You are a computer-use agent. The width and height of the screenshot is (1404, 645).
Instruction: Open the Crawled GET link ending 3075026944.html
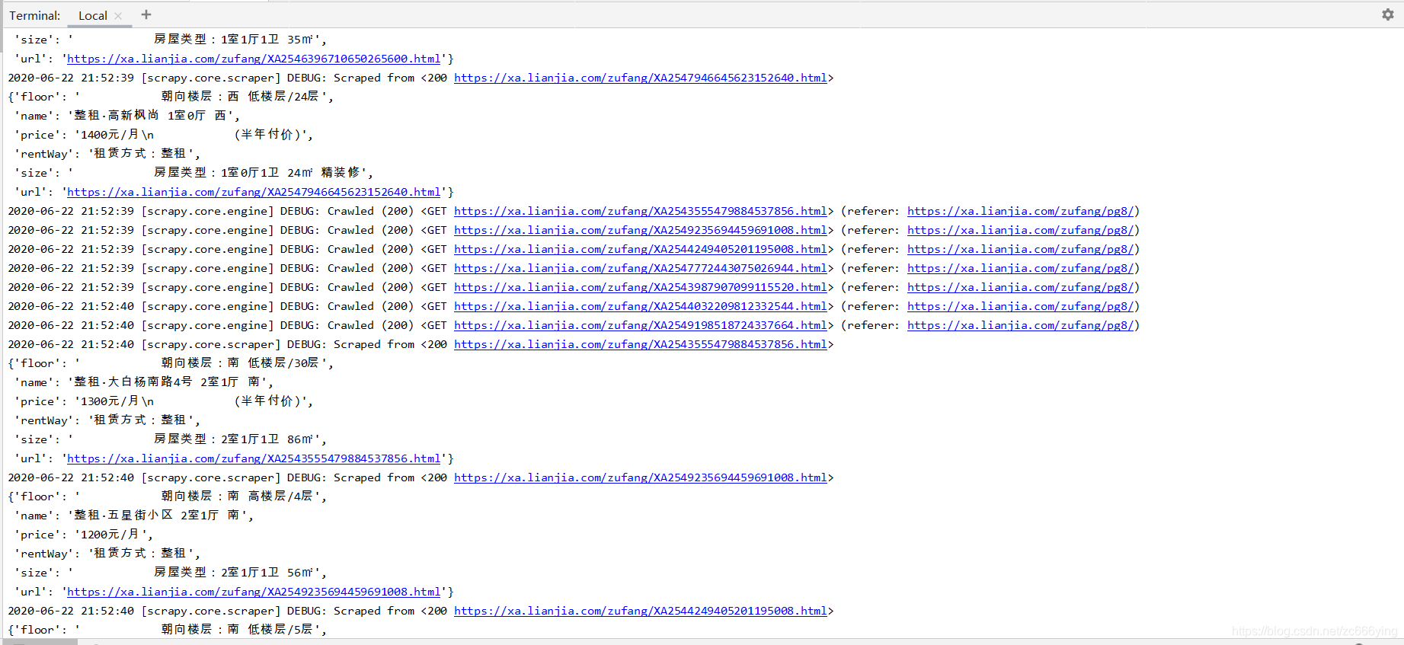point(641,268)
